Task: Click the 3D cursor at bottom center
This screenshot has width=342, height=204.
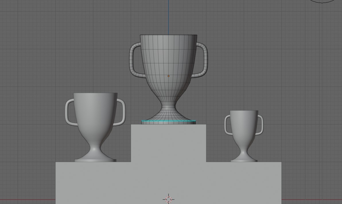Action: pos(168,199)
